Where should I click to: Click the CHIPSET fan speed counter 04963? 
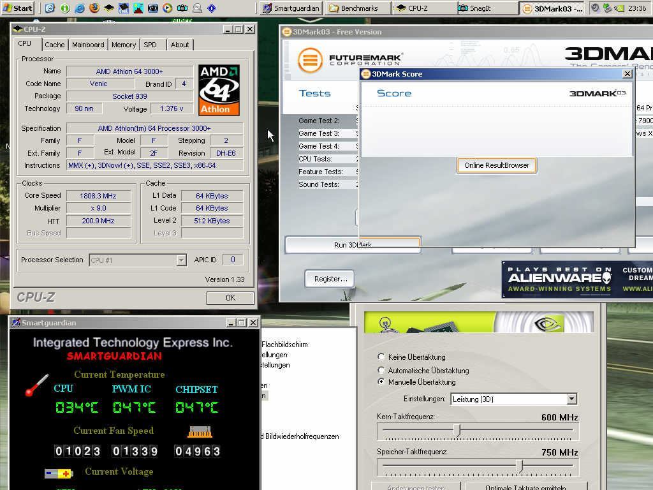click(x=198, y=451)
